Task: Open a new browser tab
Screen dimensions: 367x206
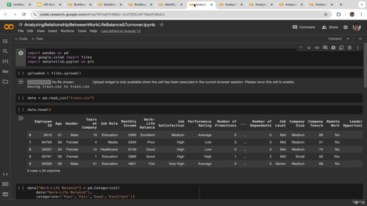Action: pyautogui.click(x=341, y=5)
